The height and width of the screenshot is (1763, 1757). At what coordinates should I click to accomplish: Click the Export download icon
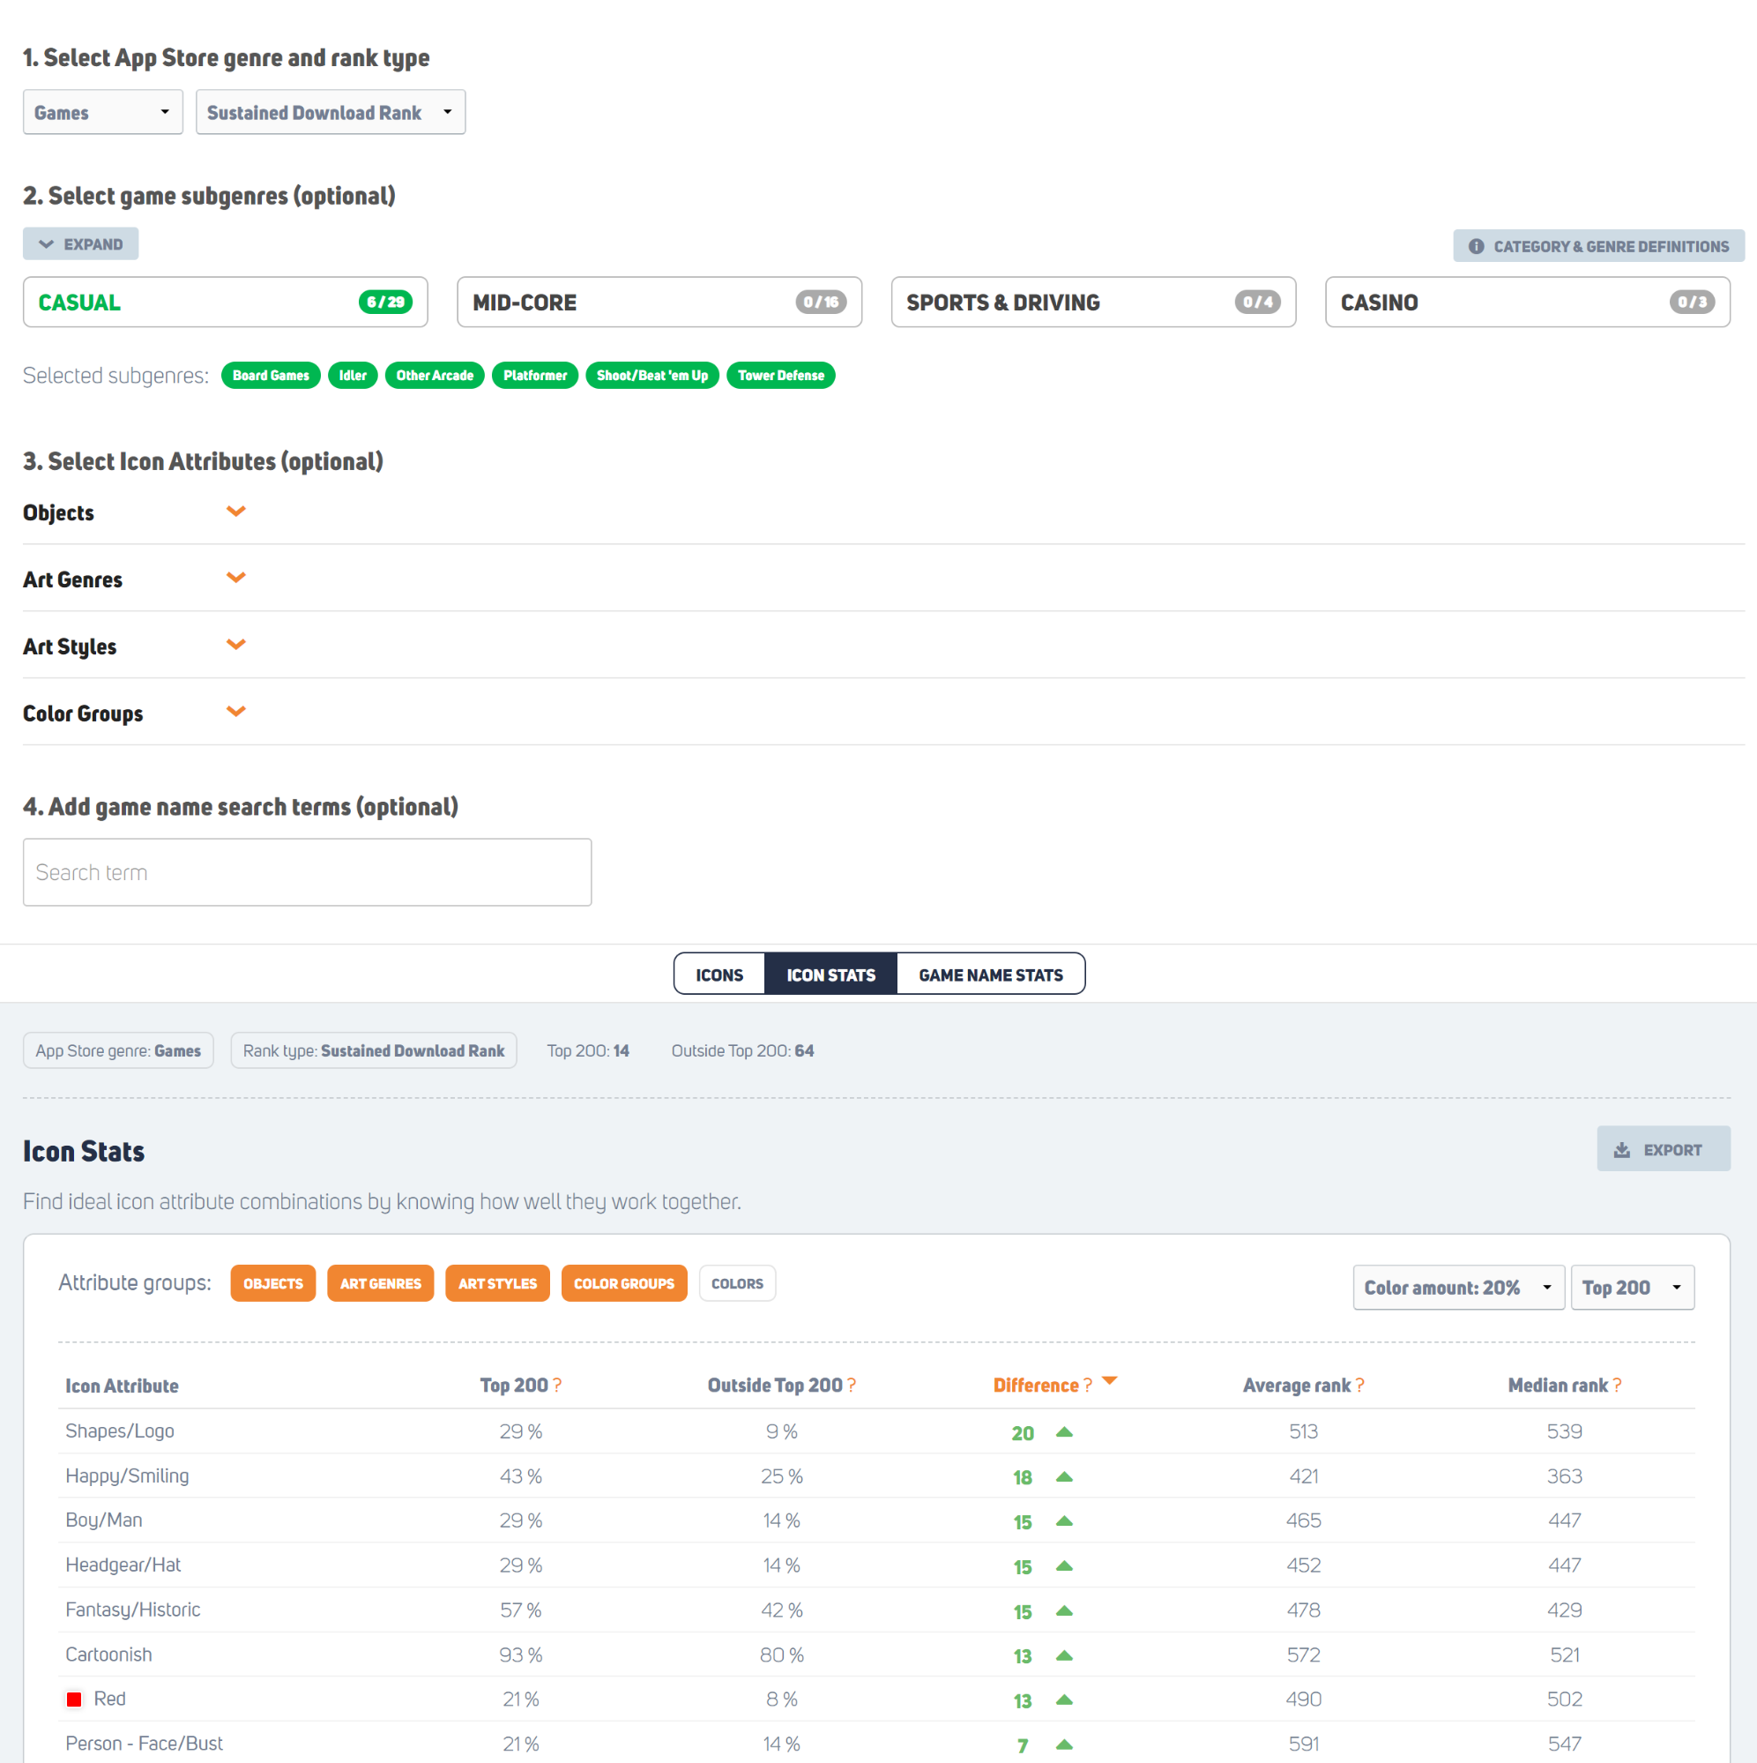[1623, 1149]
